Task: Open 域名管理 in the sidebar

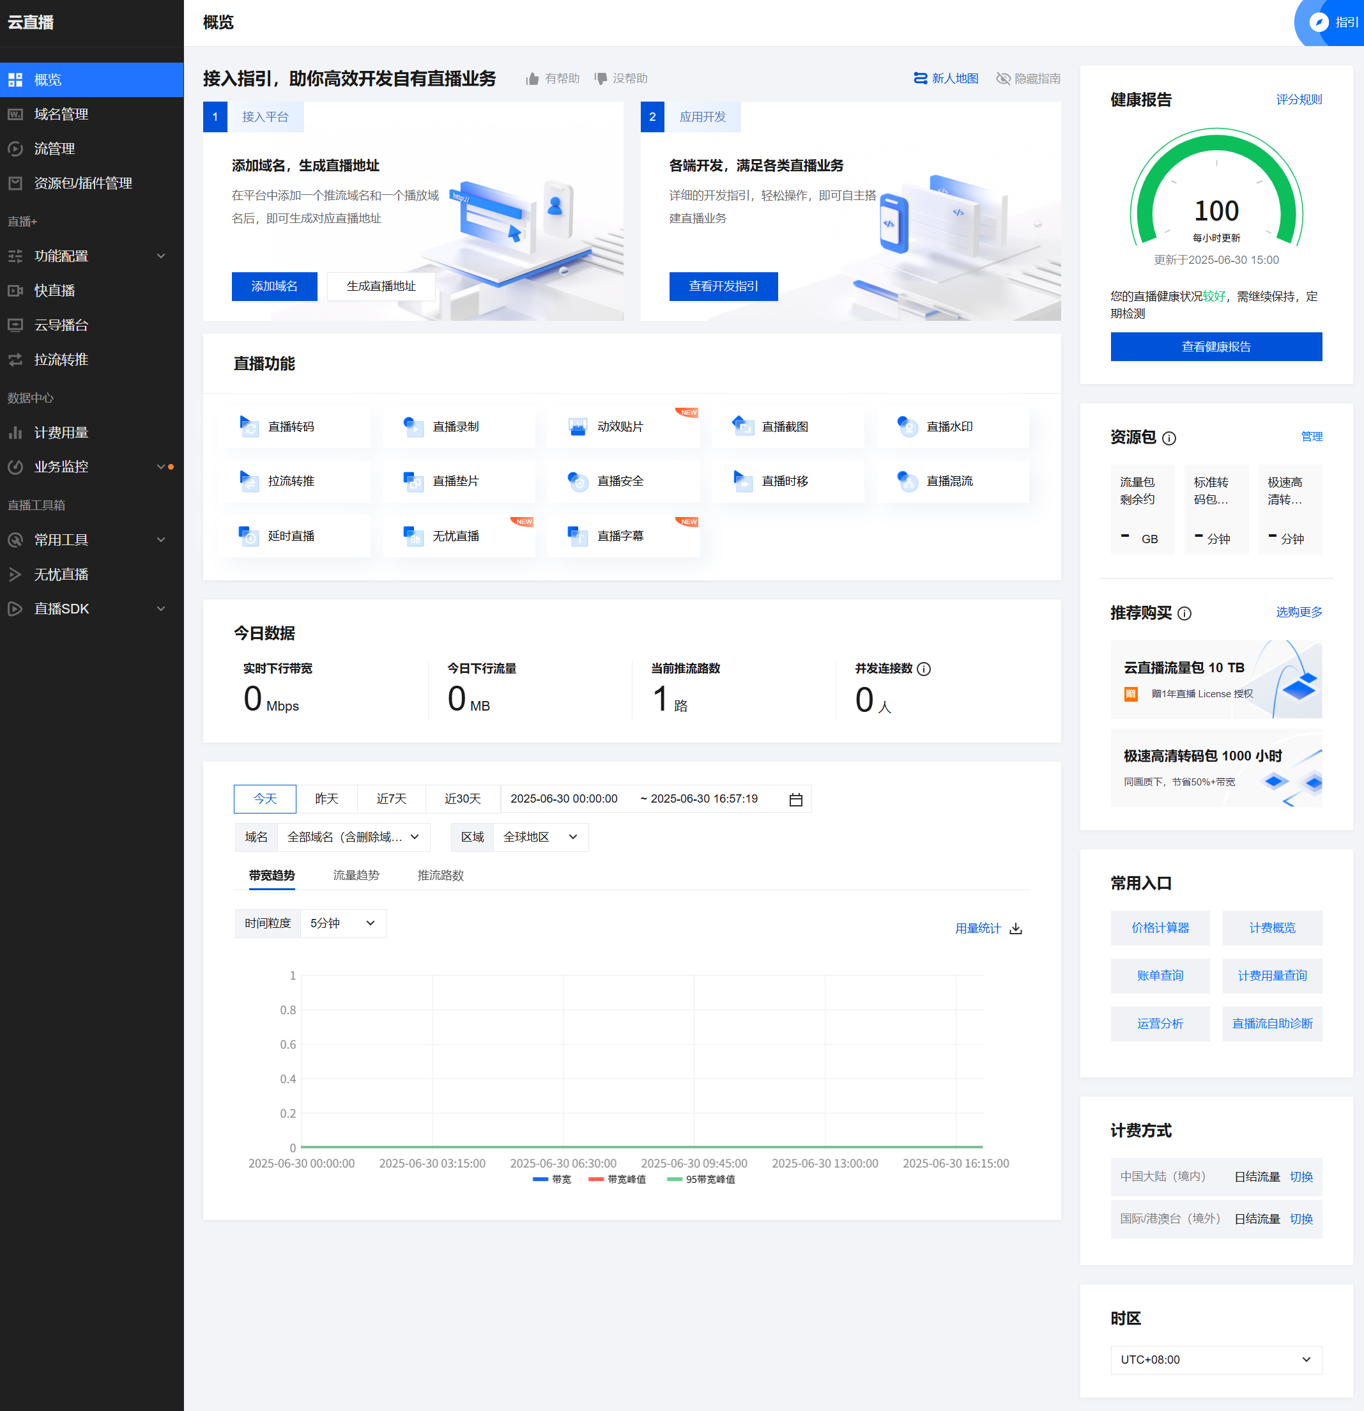Action: [x=61, y=114]
